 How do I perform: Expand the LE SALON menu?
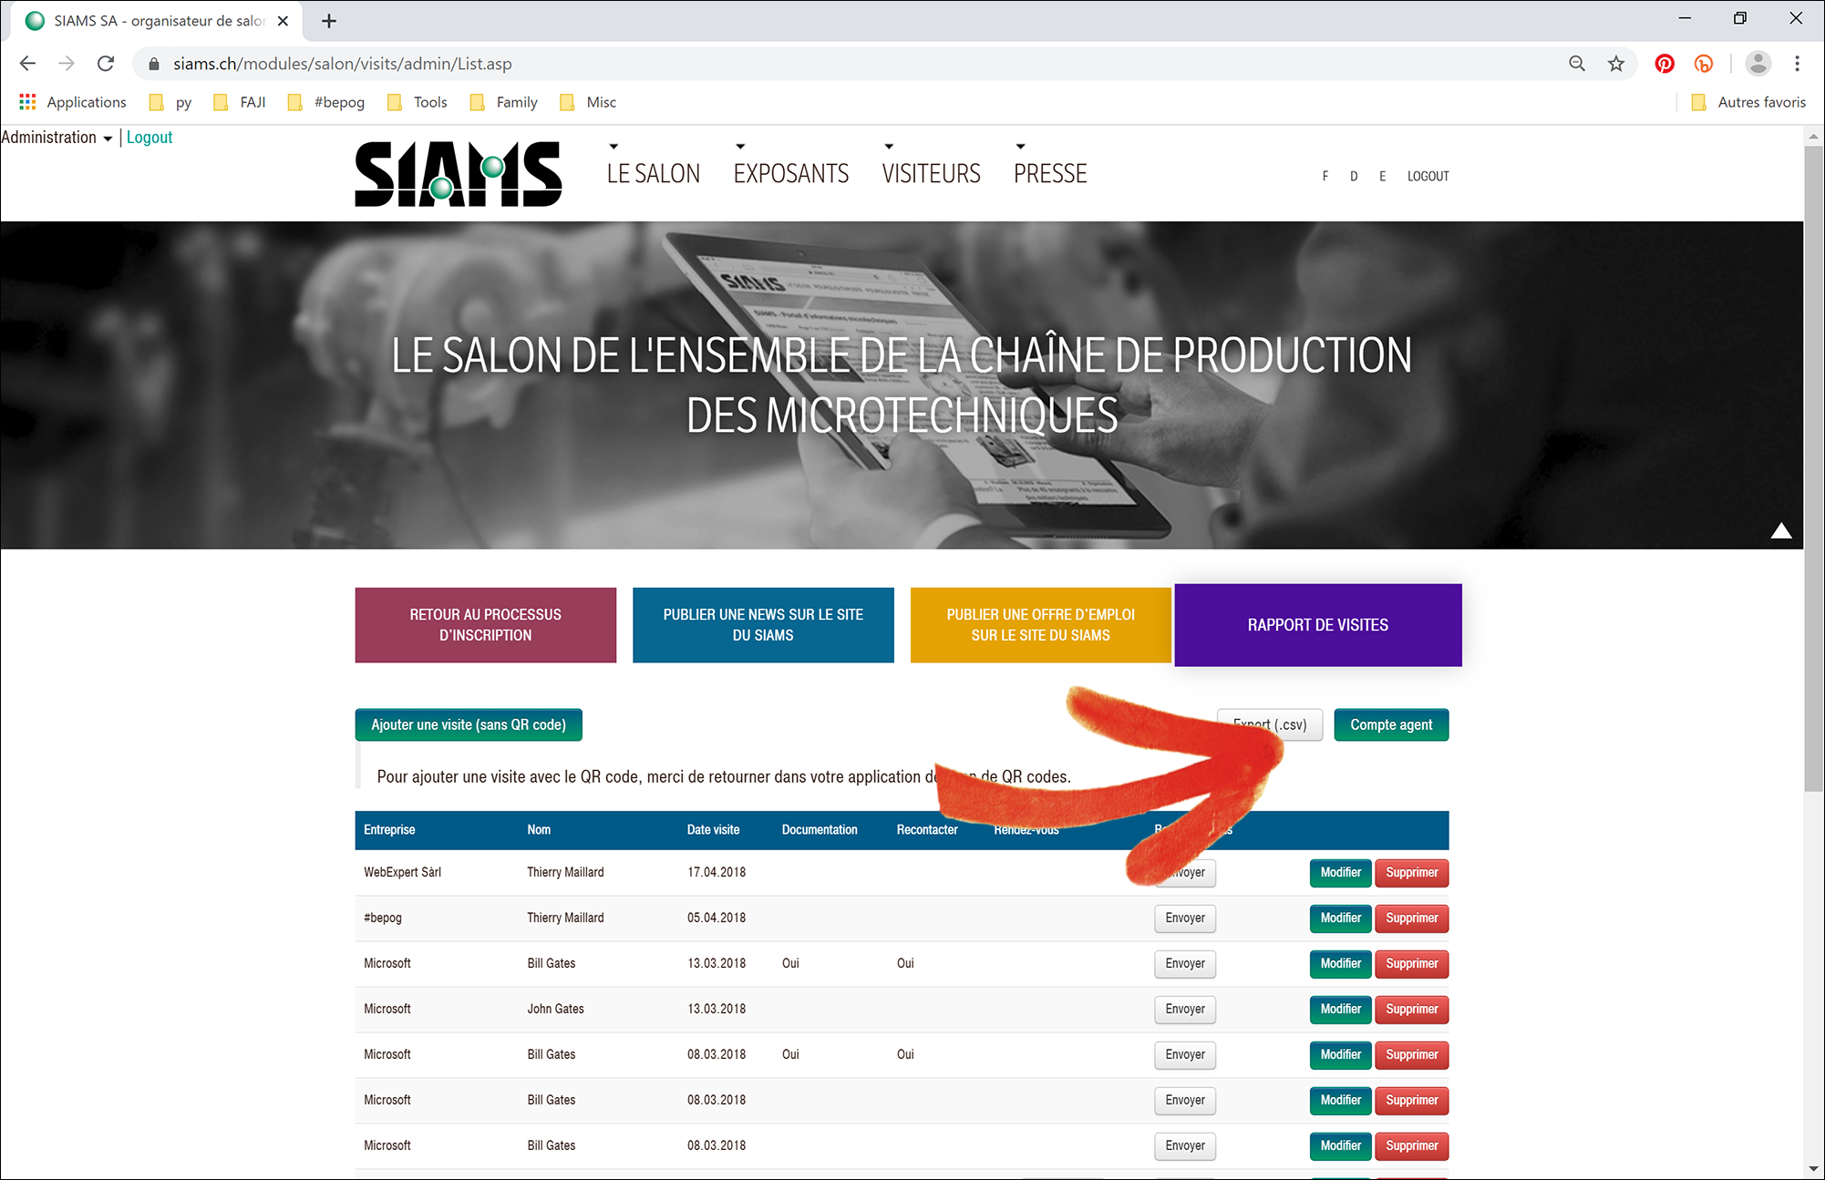(x=654, y=173)
